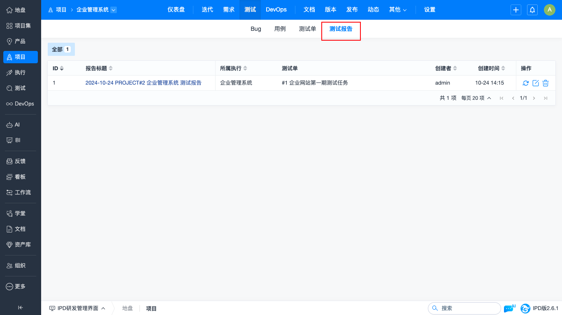
Task: Go to 产品 in the sidebar
Action: coord(21,41)
